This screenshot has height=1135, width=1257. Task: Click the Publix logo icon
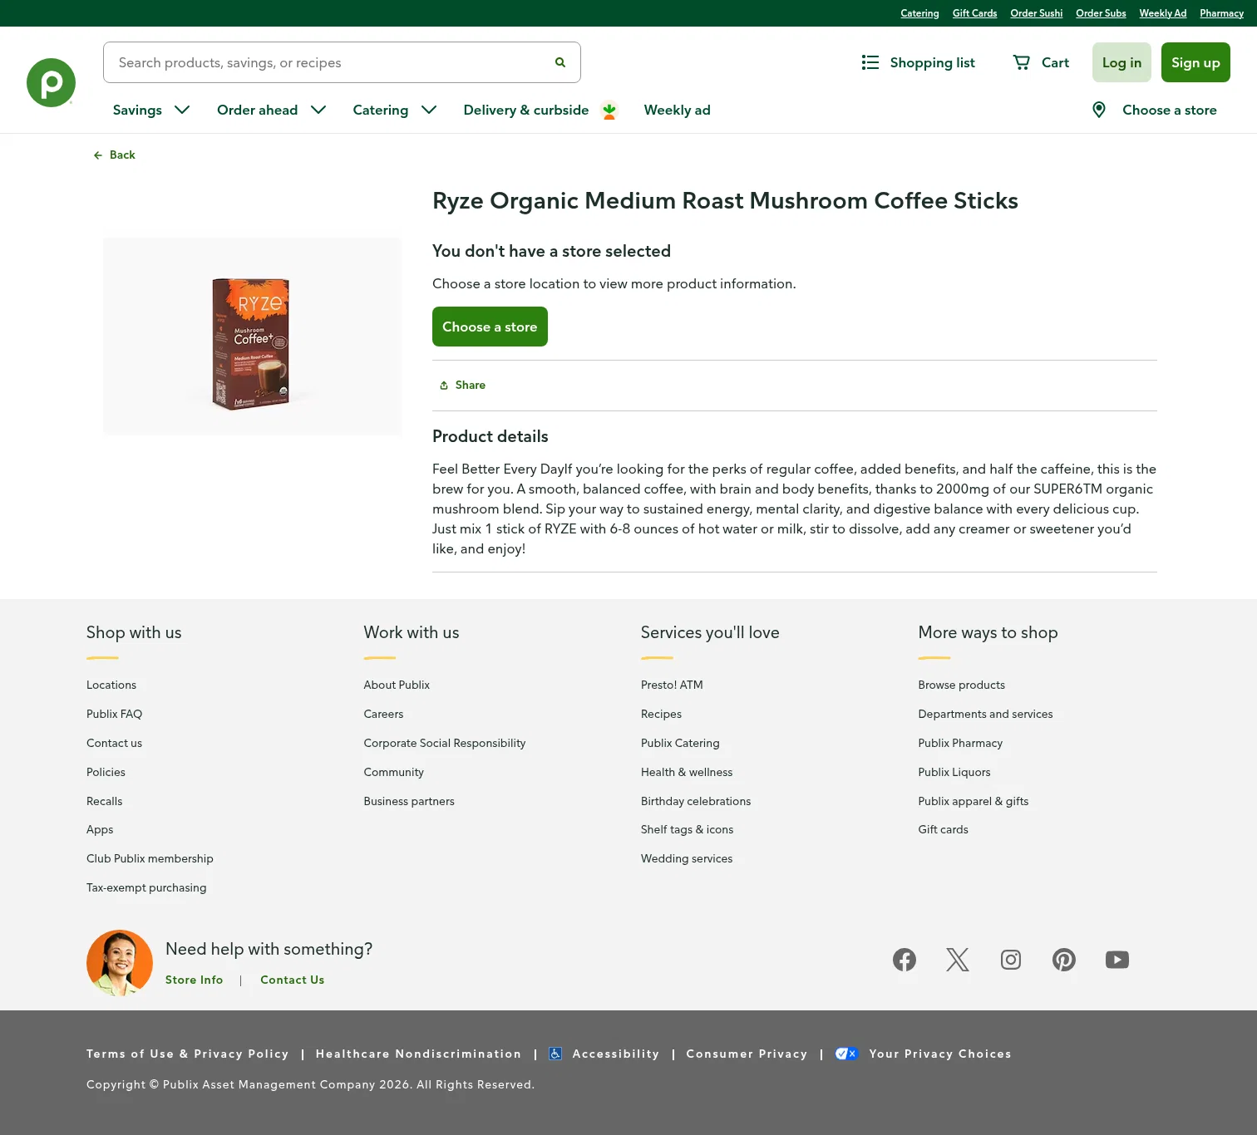tap(51, 82)
